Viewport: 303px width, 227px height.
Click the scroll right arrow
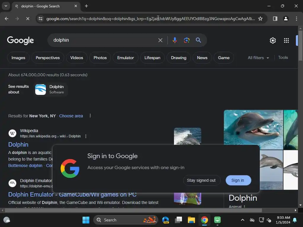click(296, 210)
